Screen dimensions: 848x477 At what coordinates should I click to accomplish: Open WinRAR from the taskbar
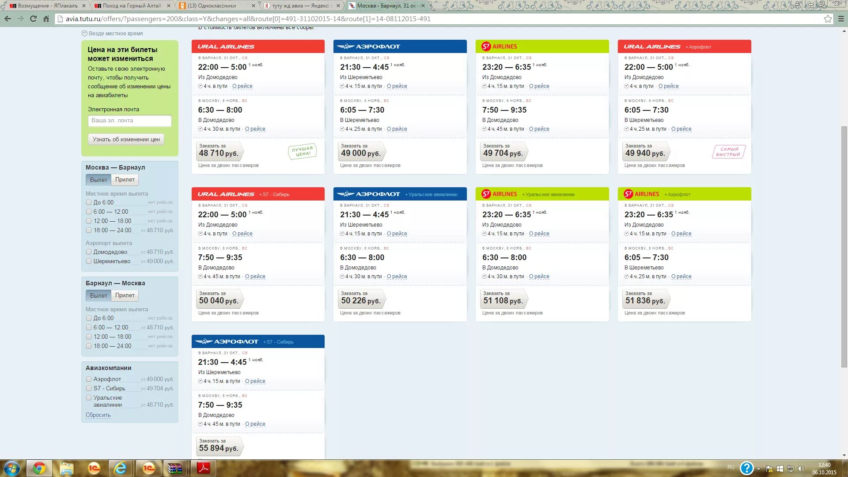pos(175,468)
